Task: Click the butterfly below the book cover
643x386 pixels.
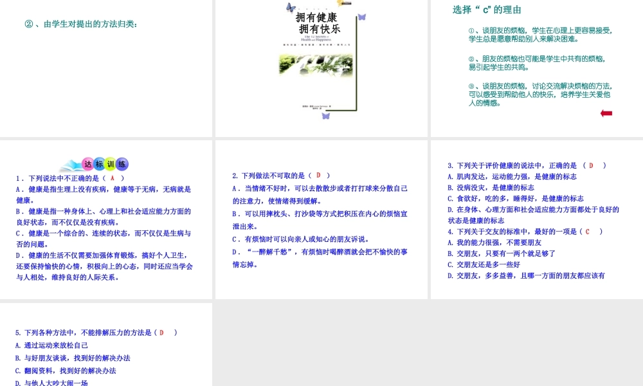Action: coord(325,116)
